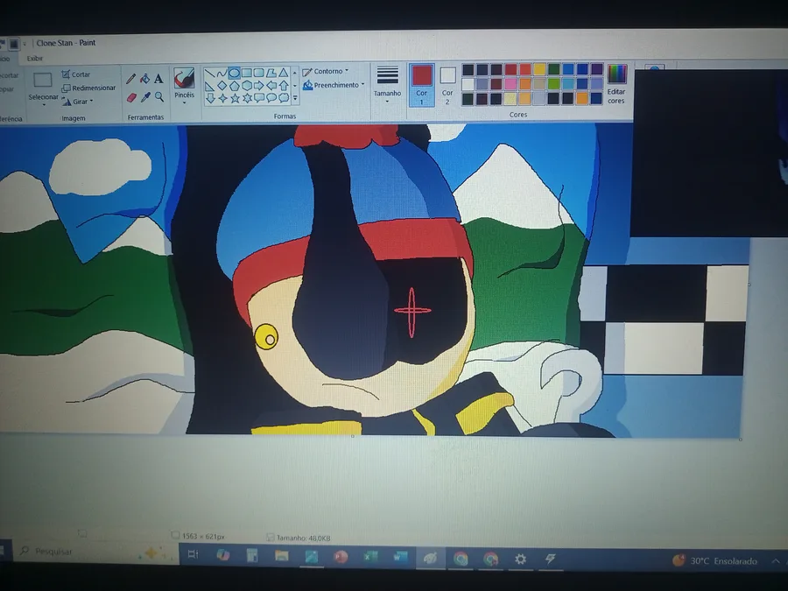Open the Tamanho size dropdown
Screen dimensions: 788x591
[x=388, y=102]
